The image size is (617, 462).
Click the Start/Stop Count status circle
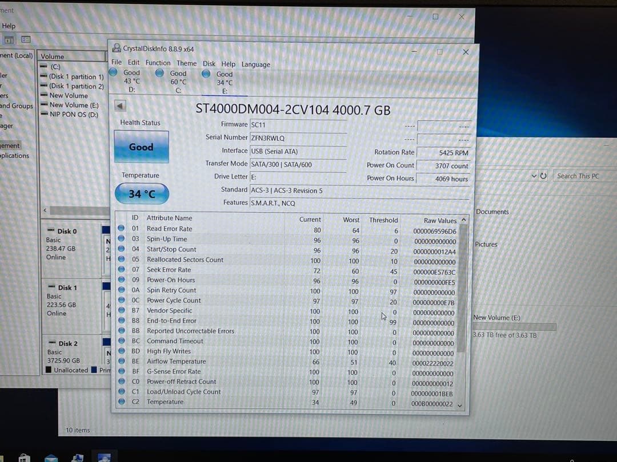(x=121, y=248)
